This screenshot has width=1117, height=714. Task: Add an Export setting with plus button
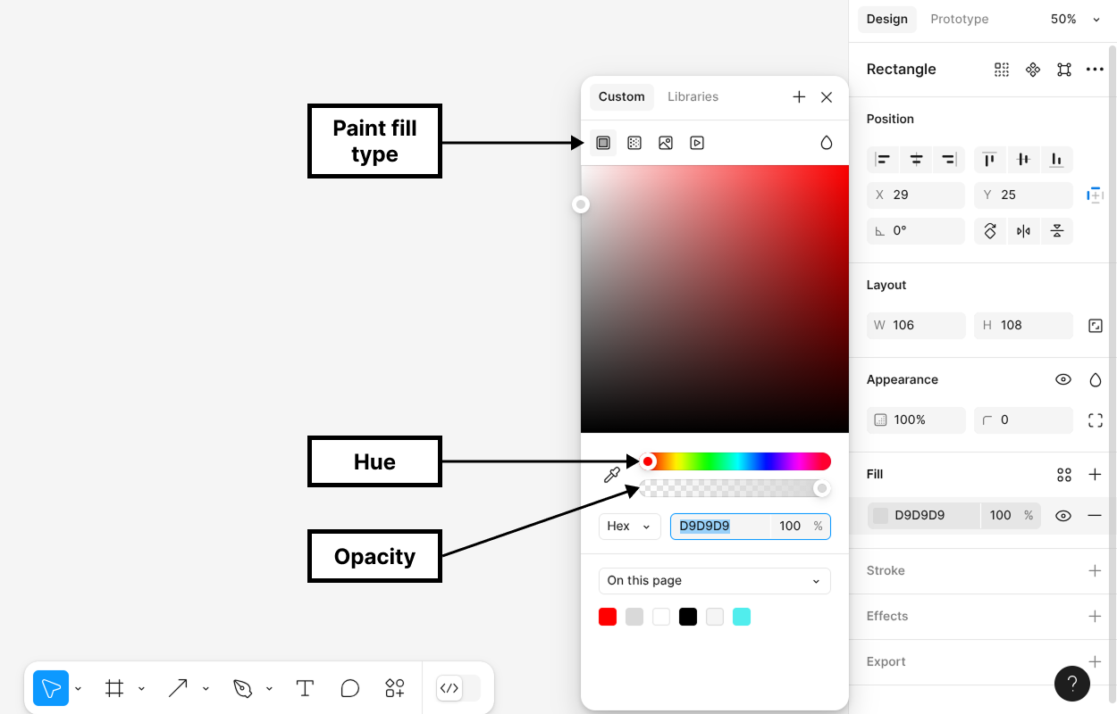point(1095,661)
